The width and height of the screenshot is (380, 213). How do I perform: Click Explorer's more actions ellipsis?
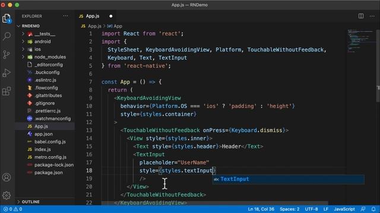[65, 16]
